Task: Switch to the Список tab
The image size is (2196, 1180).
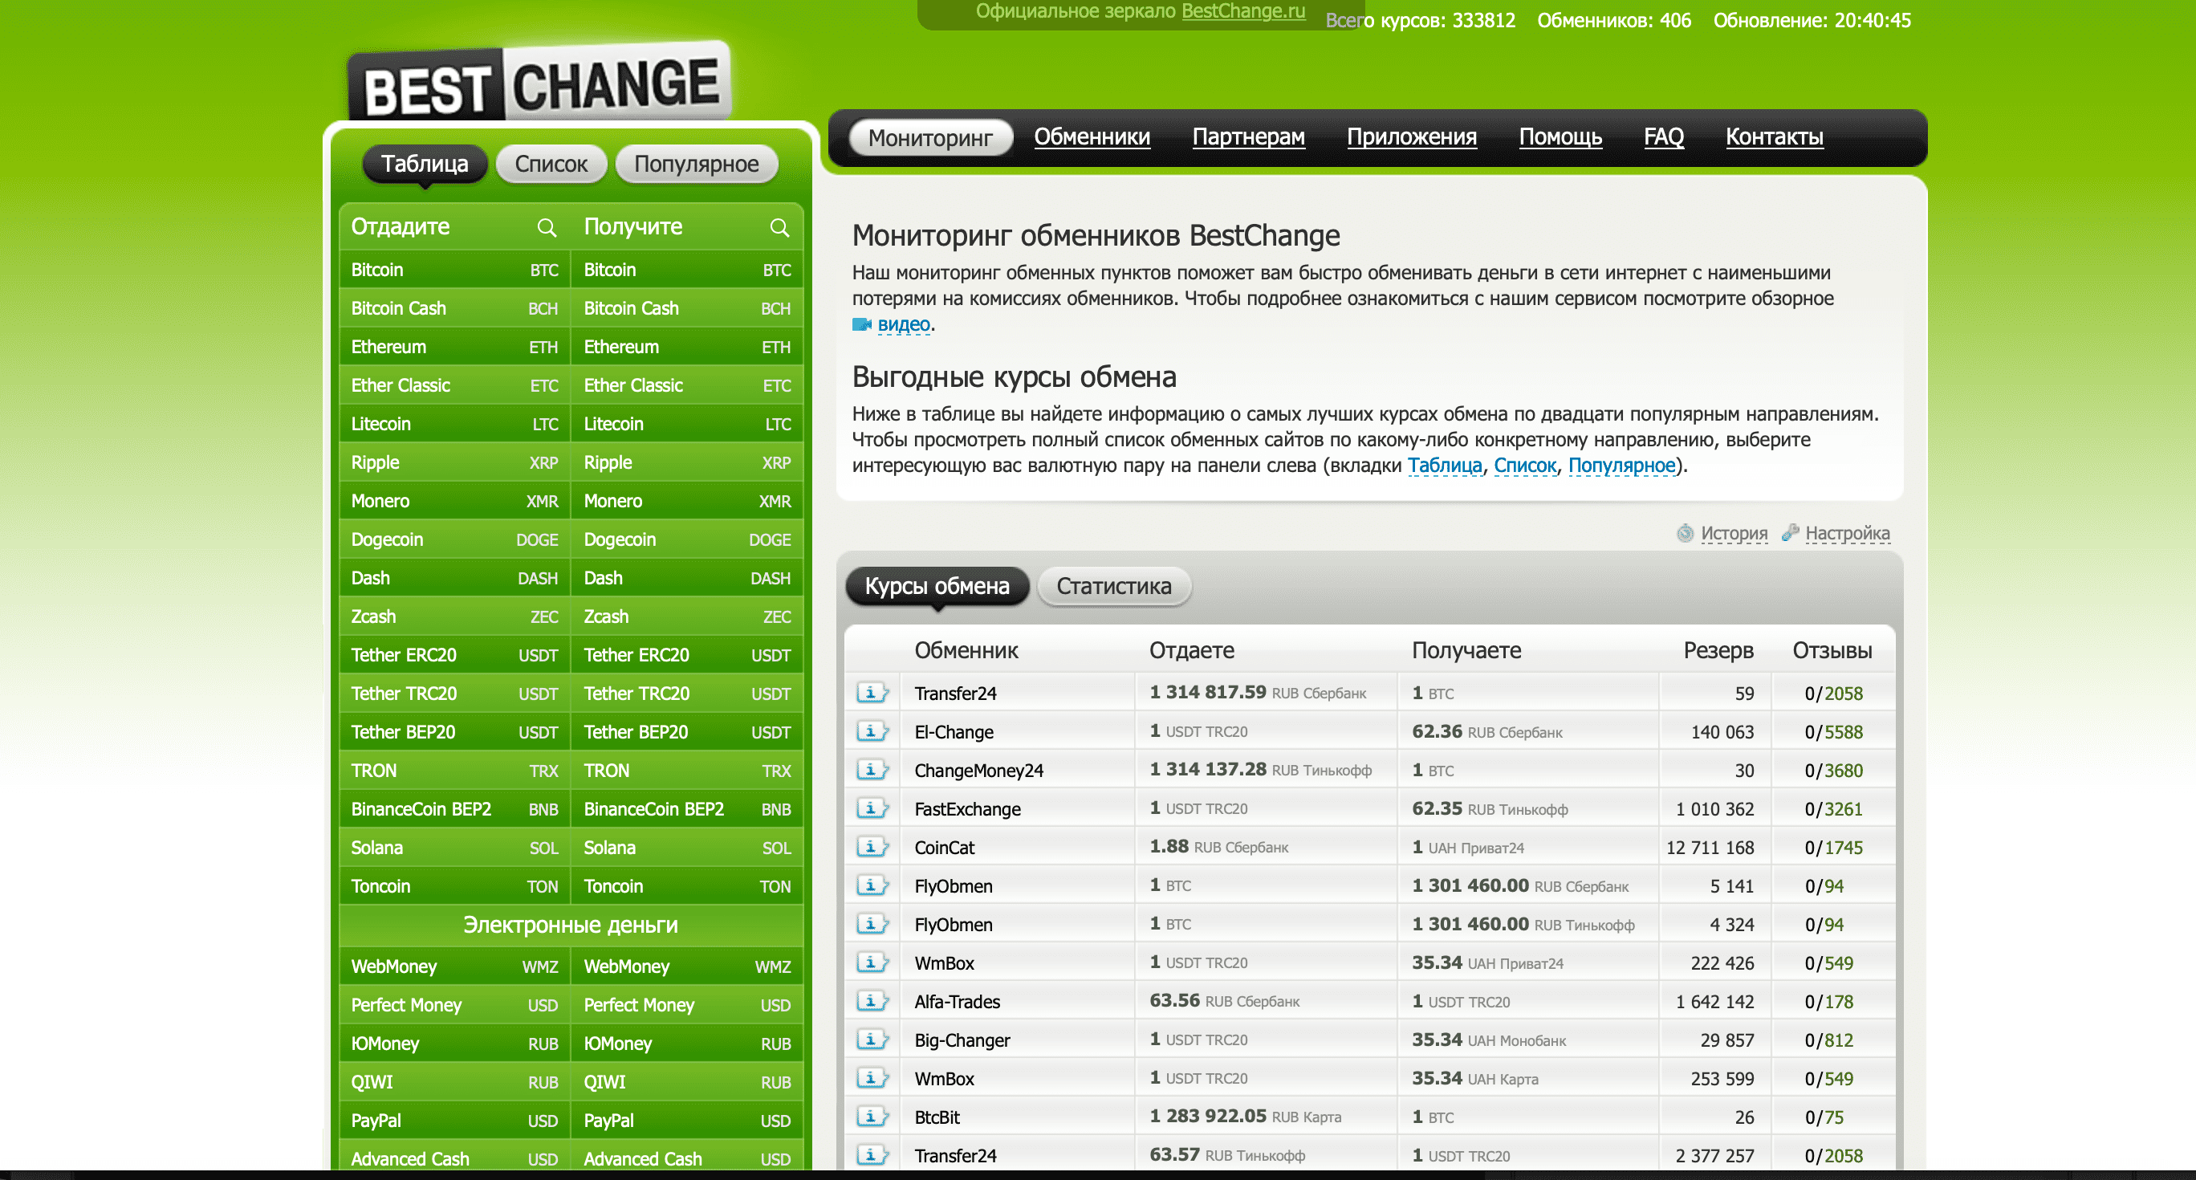Action: 551,164
